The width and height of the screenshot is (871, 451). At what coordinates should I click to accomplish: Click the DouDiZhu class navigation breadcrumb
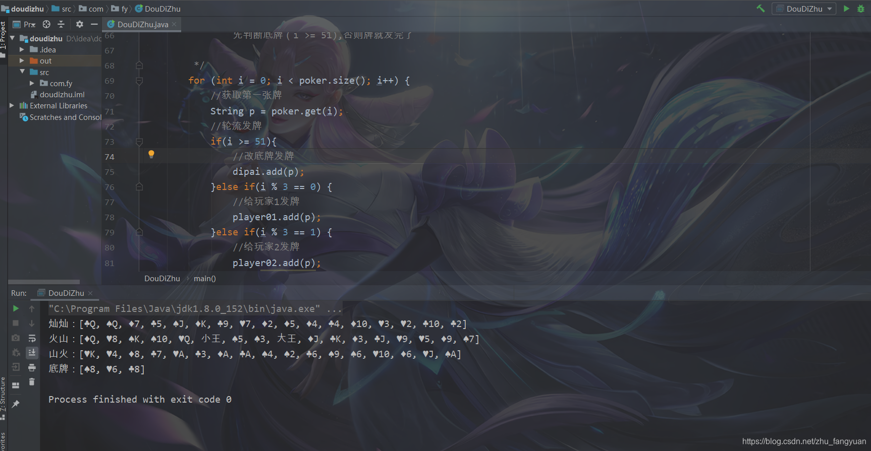tap(158, 9)
